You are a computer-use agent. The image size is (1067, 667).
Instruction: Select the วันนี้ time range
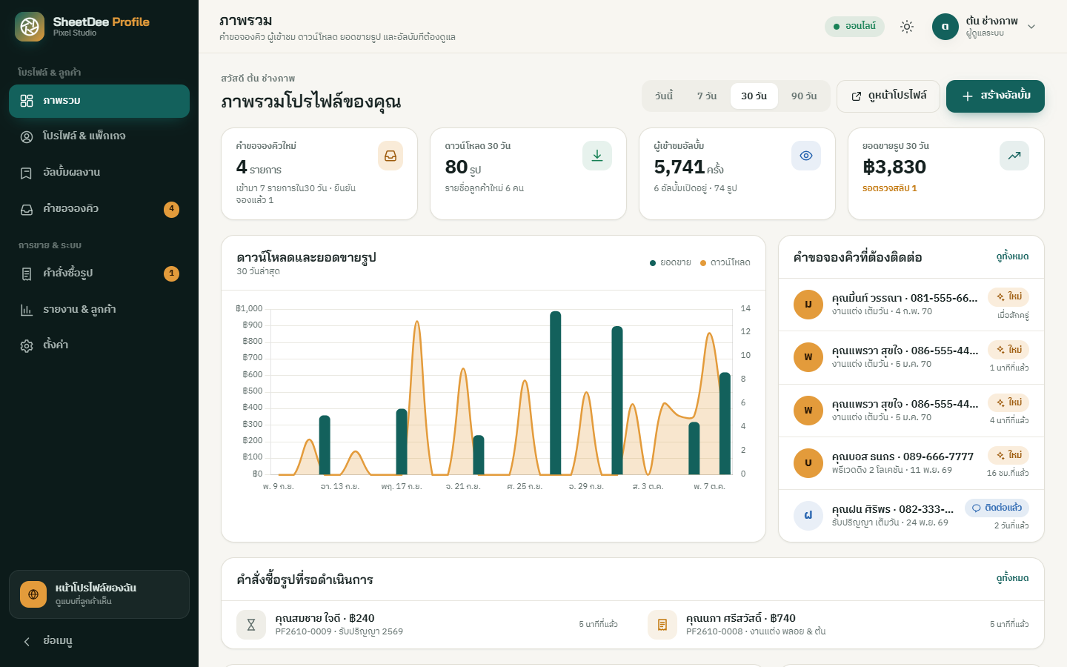(664, 96)
